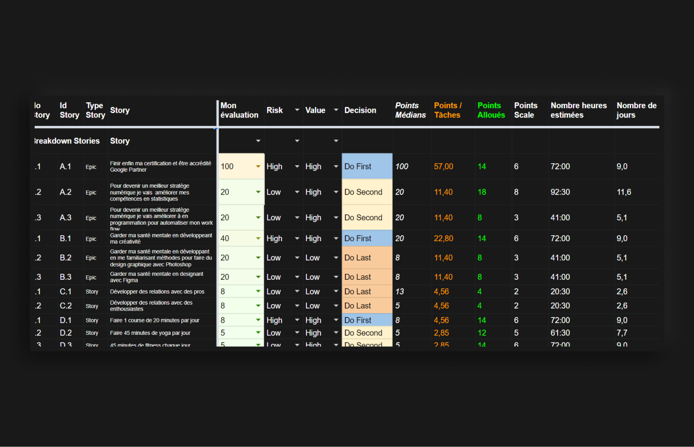The image size is (694, 447).
Task: Open evaluation dropdown in the Breakdown Stories row
Action: pos(258,141)
